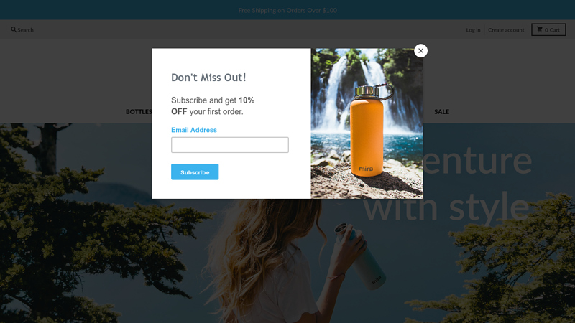The image size is (575, 323).
Task: Open the Create account link
Action: click(506, 30)
